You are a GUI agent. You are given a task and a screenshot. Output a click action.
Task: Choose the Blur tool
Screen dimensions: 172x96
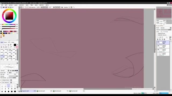[x=14, y=56]
